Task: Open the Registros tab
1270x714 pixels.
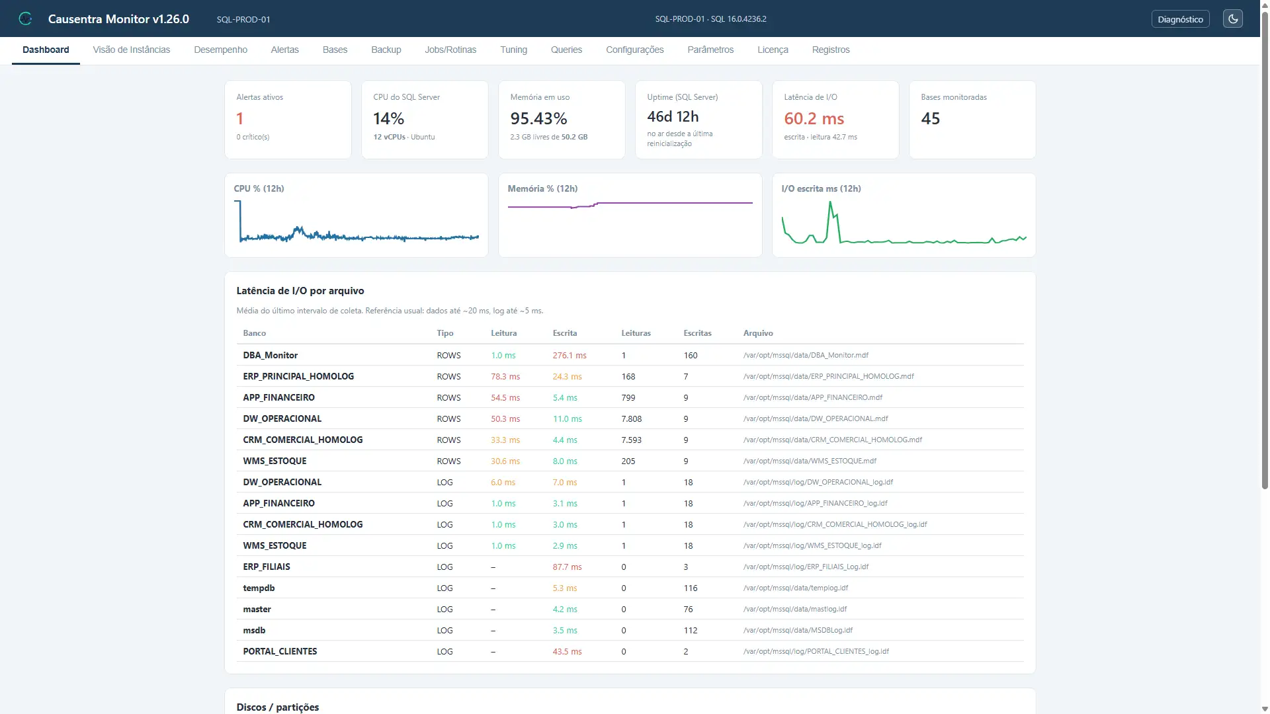Action: (831, 50)
